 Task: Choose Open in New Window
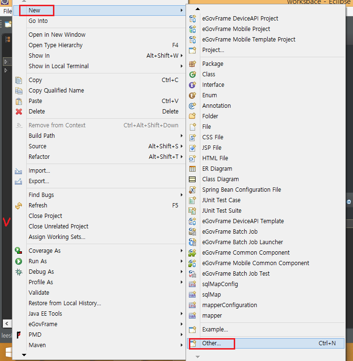[x=100, y=35]
